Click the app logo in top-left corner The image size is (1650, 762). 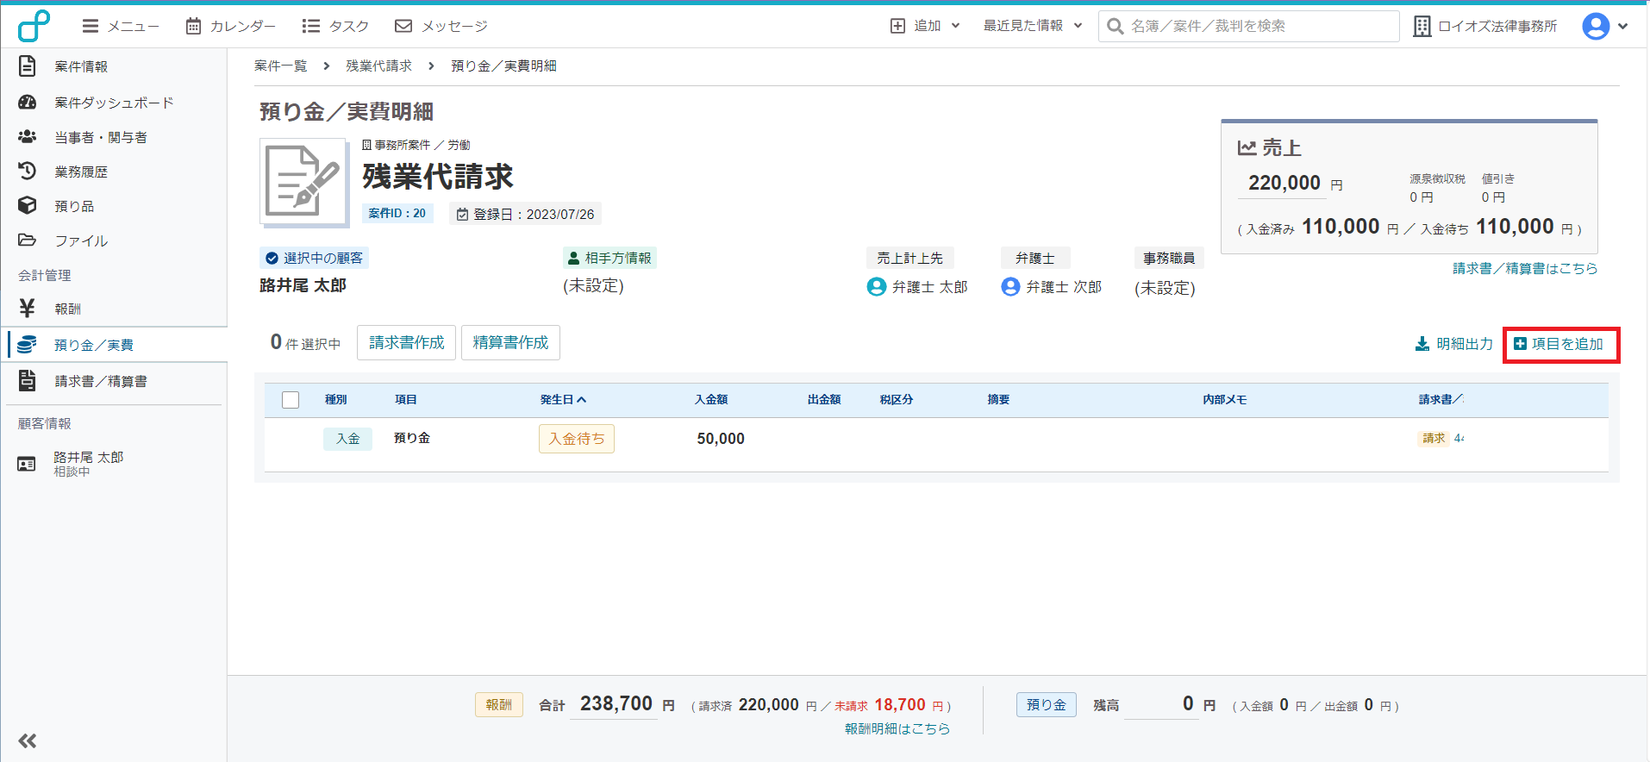pos(34,26)
